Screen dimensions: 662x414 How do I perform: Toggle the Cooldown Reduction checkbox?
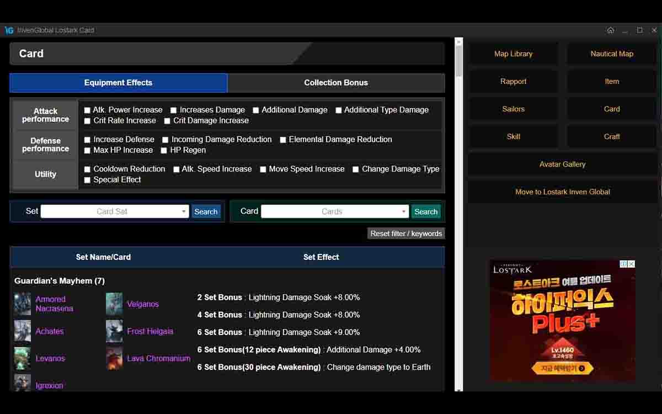pyautogui.click(x=87, y=169)
